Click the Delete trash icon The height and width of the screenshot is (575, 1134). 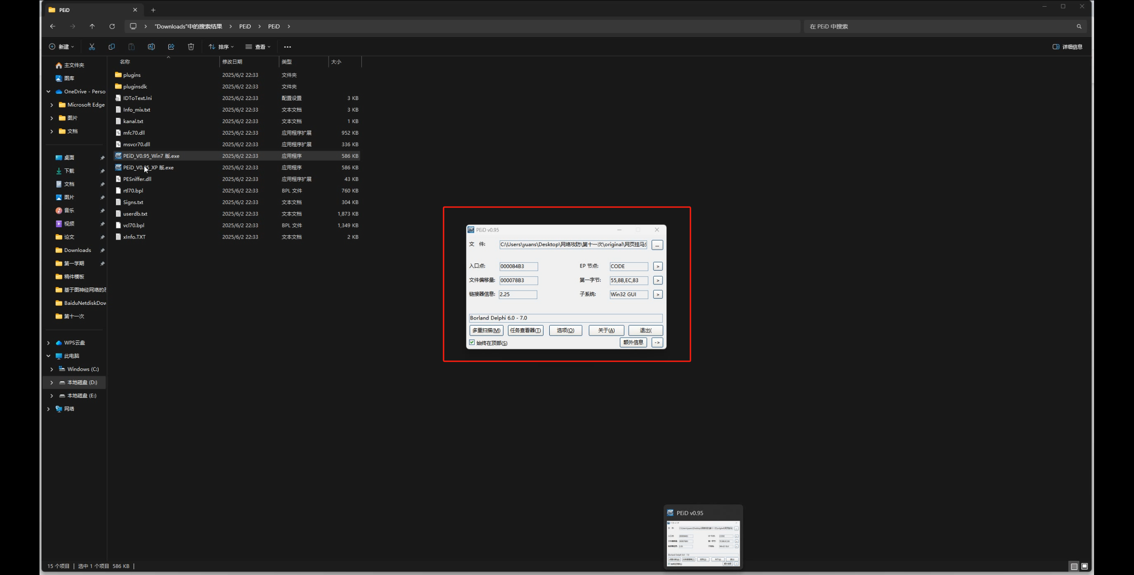pyautogui.click(x=191, y=47)
